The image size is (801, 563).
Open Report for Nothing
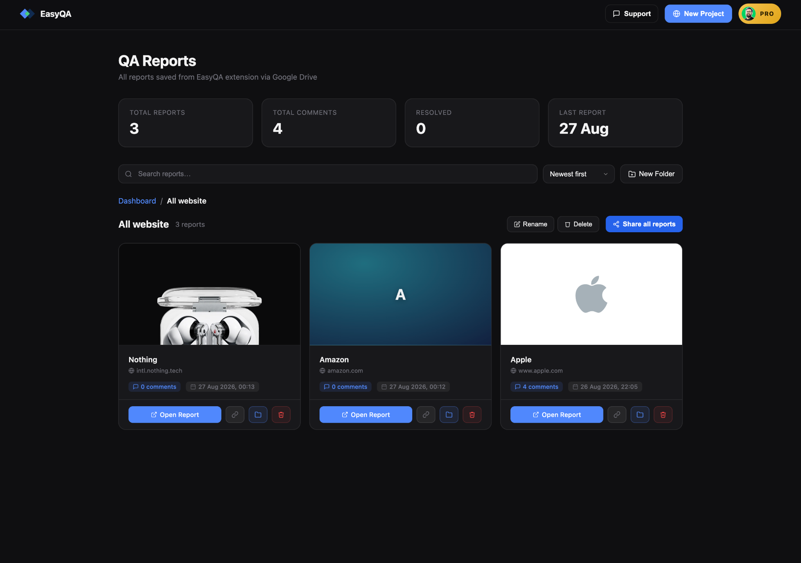[175, 414]
